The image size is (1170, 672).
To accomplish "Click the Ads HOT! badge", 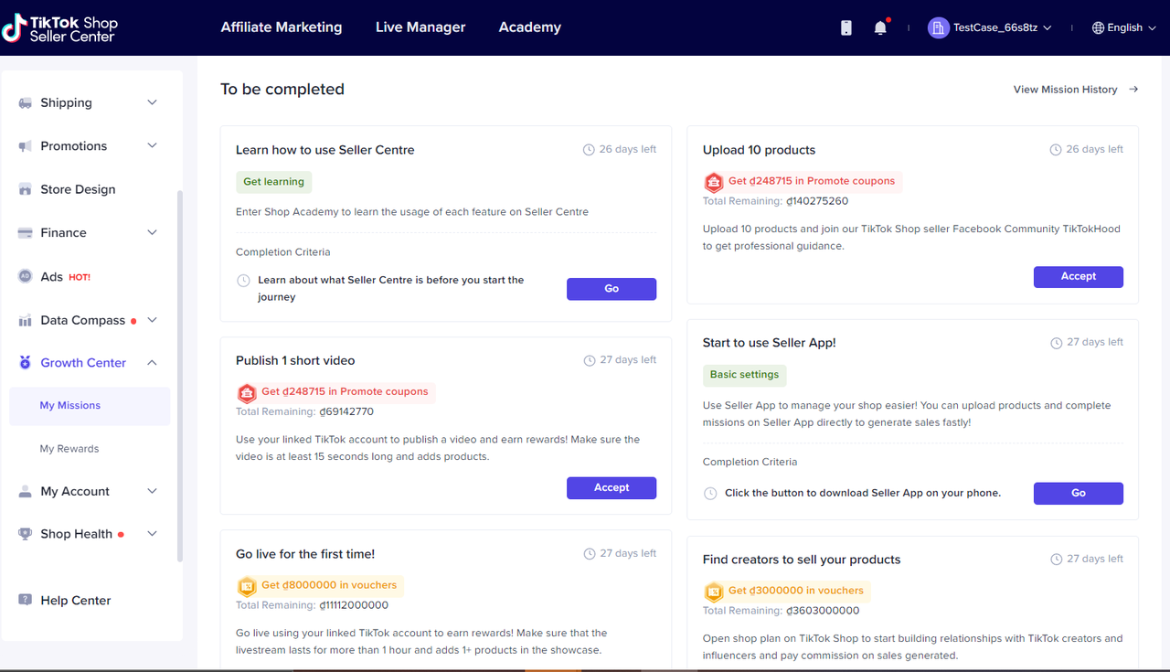I will [80, 277].
